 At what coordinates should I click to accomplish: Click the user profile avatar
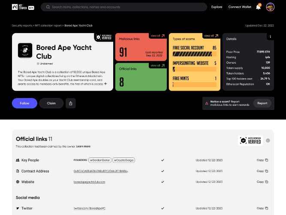tap(270, 7)
